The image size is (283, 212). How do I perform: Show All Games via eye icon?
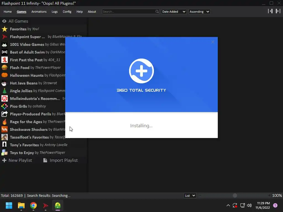point(4,21)
